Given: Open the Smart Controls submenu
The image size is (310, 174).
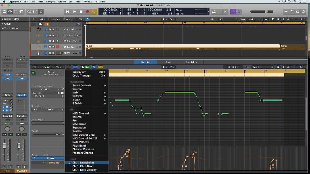Looking at the screenshot, I should pos(87,85).
